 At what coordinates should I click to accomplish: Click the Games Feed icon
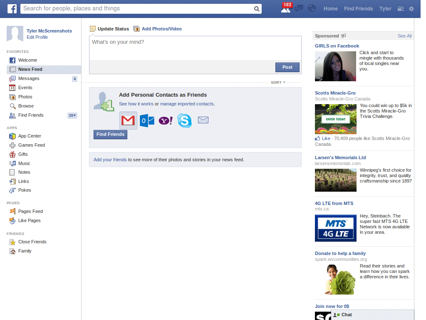point(12,145)
